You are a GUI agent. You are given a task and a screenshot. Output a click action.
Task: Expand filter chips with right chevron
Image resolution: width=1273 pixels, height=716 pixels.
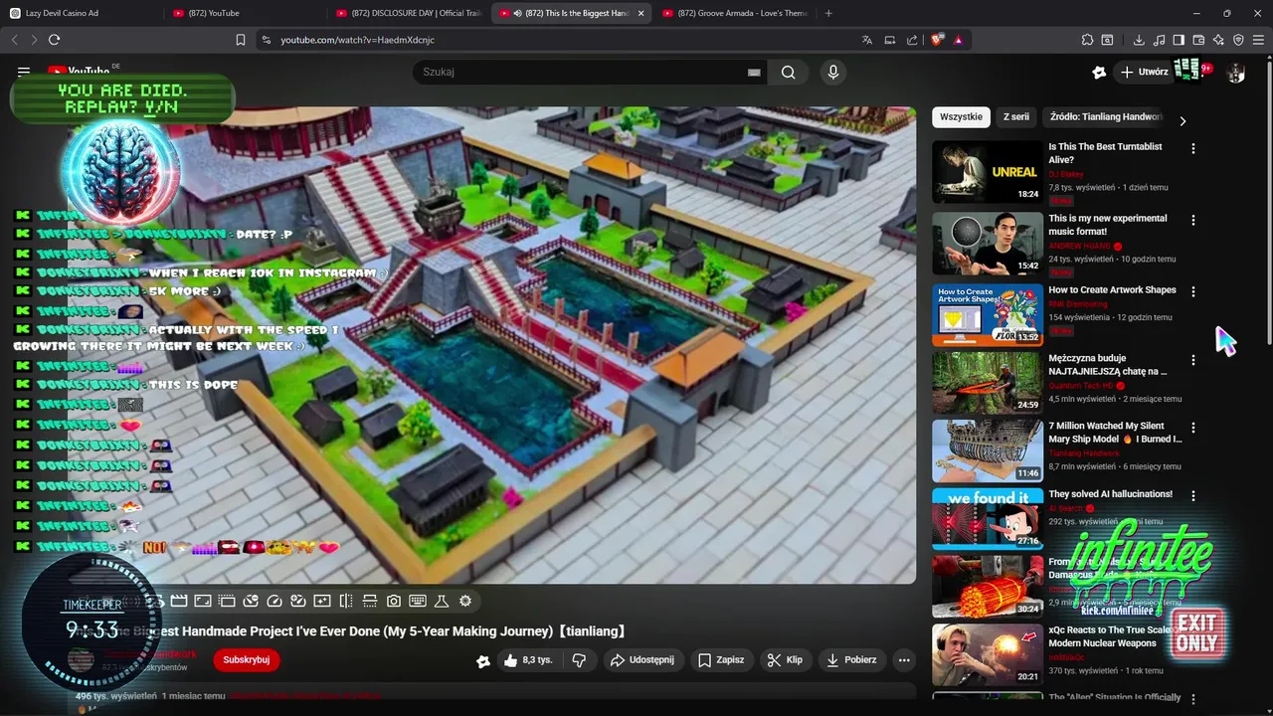click(1182, 121)
